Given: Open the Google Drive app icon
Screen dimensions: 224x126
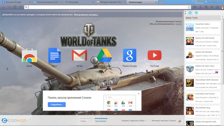Looking at the screenshot, I should pyautogui.click(x=104, y=55).
